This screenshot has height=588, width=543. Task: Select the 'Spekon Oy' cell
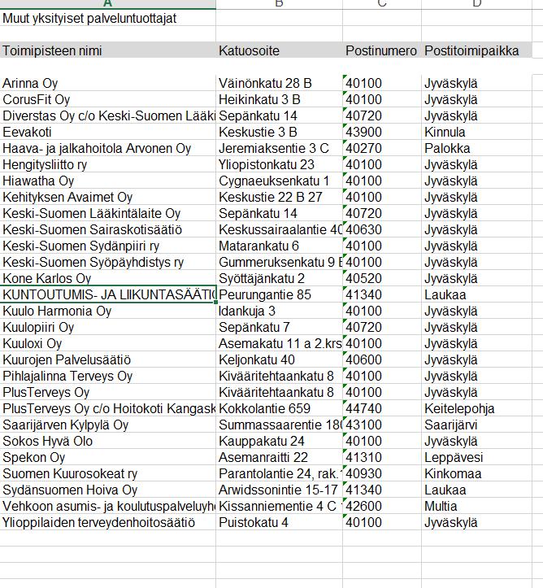(x=108, y=457)
